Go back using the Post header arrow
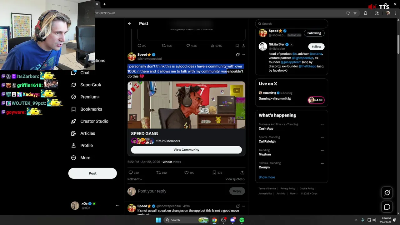Image resolution: width=400 pixels, height=225 pixels. [129, 23]
